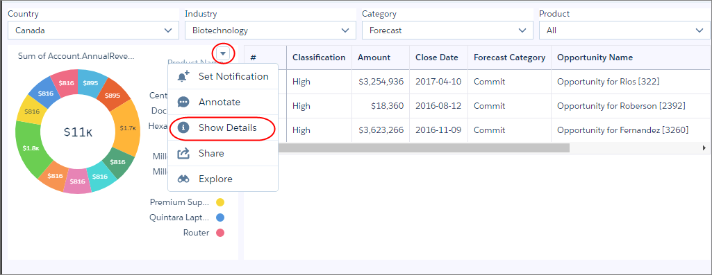The image size is (712, 275).
Task: Choose Annotate from the widget menu
Action: 223,103
